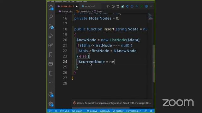Open the Source Control view

tap(51, 26)
